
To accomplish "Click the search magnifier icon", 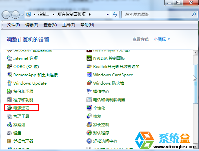I will (194, 14).
